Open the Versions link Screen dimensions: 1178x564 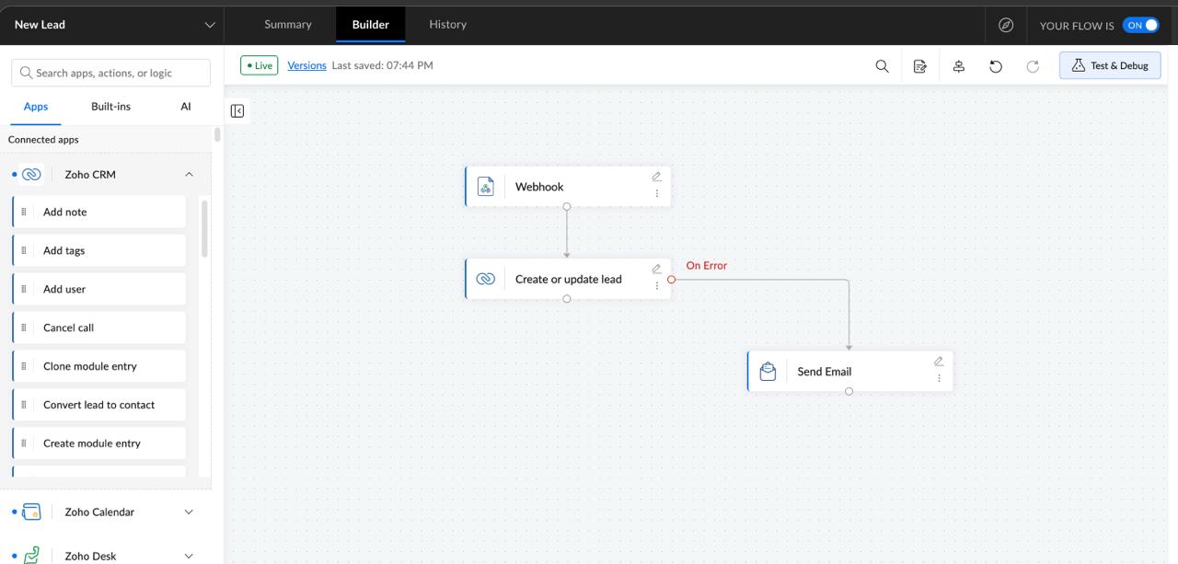(306, 65)
